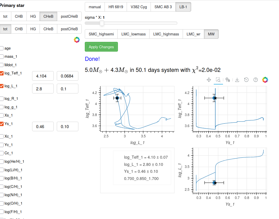Select the V382 Cyg preset

click(x=139, y=7)
